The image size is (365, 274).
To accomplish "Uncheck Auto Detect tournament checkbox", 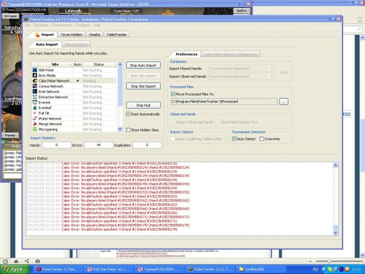I will pyautogui.click(x=234, y=139).
